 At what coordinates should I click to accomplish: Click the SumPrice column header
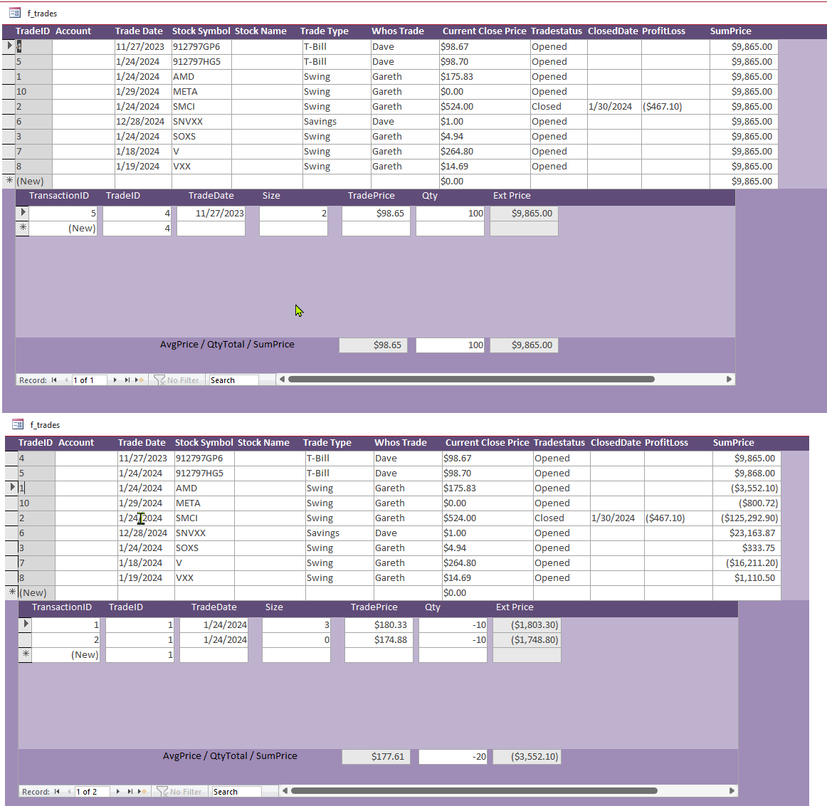pos(730,31)
